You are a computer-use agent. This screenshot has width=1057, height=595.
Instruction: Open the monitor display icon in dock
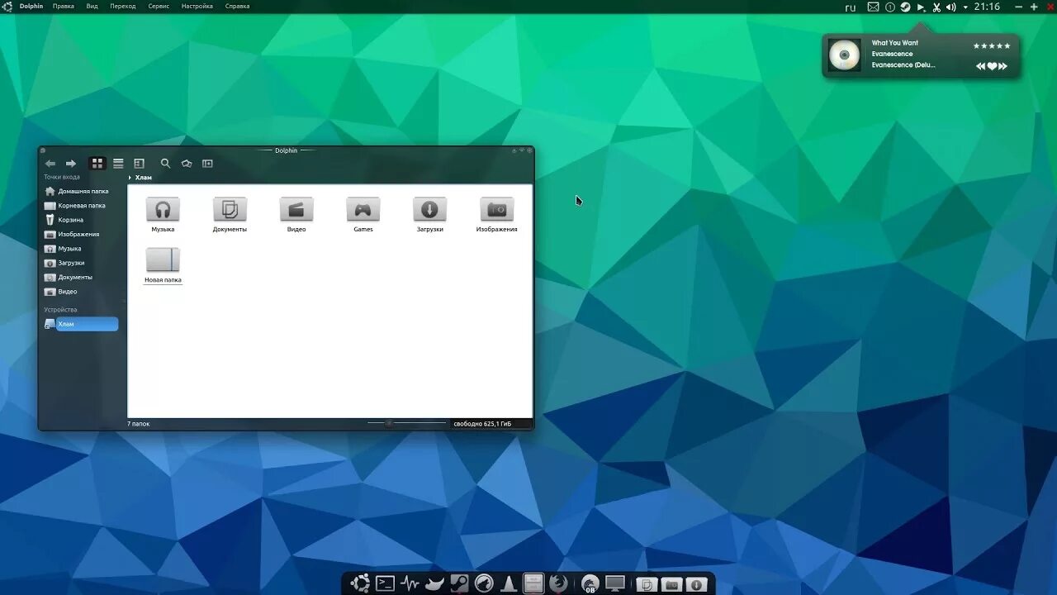[615, 583]
